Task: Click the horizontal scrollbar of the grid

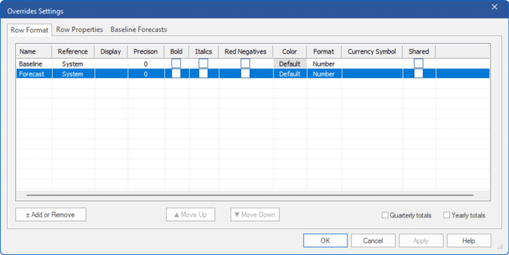Action: (x=250, y=195)
